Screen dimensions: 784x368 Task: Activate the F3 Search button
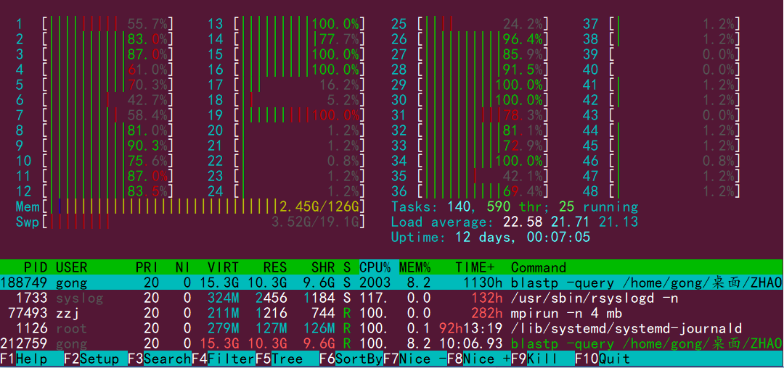coord(160,359)
